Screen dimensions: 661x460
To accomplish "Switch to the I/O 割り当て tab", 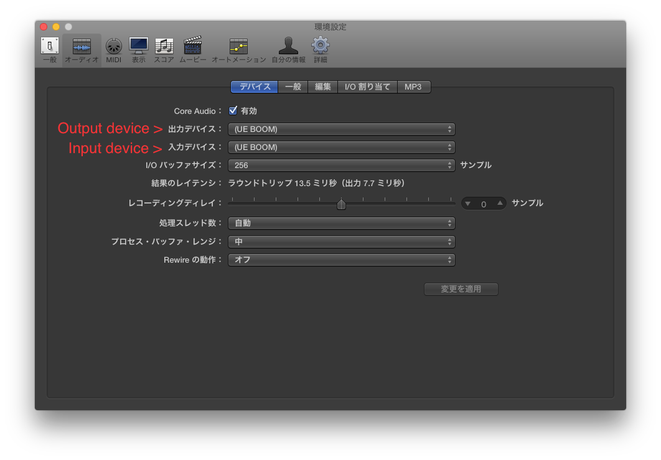I will point(368,87).
